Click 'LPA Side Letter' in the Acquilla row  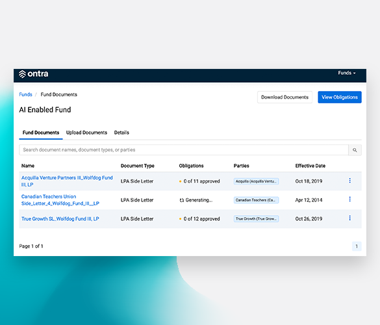tap(137, 181)
